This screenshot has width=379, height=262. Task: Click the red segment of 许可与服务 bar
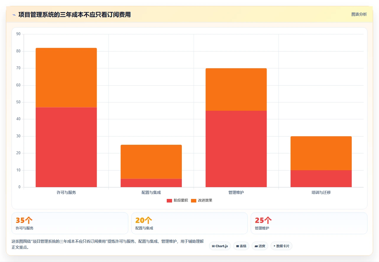click(x=66, y=147)
